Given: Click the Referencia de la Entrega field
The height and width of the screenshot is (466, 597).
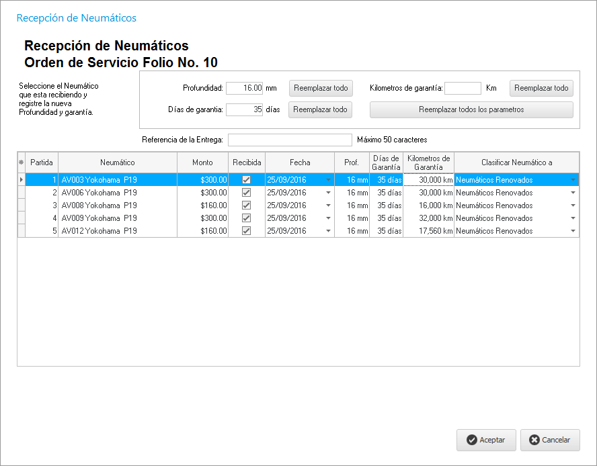Looking at the screenshot, I should pyautogui.click(x=290, y=140).
